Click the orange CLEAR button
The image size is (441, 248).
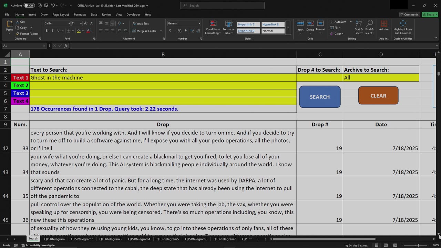click(x=378, y=96)
